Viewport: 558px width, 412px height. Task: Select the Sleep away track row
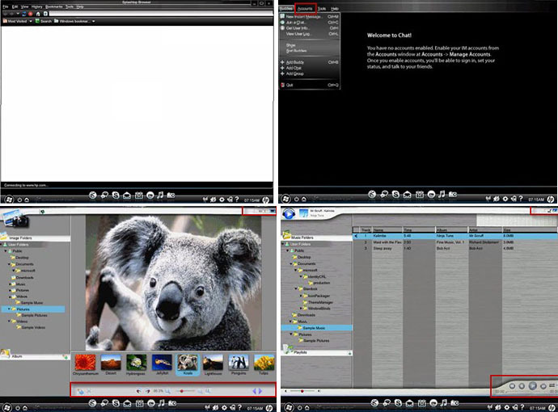(x=454, y=249)
